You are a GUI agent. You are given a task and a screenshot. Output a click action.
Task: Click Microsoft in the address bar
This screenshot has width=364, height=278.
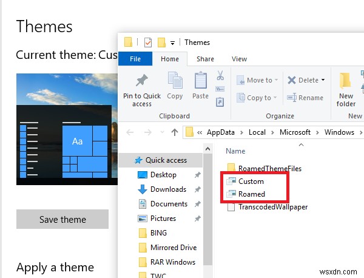(295, 132)
